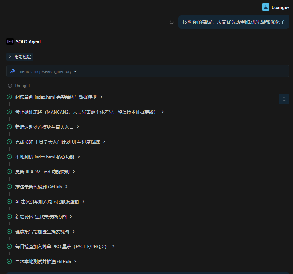
Task: Click green check icon for 更新 README.md step
Action: [9, 172]
